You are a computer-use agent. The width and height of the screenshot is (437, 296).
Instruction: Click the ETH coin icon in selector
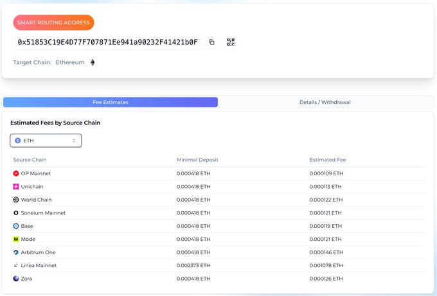[x=17, y=141]
